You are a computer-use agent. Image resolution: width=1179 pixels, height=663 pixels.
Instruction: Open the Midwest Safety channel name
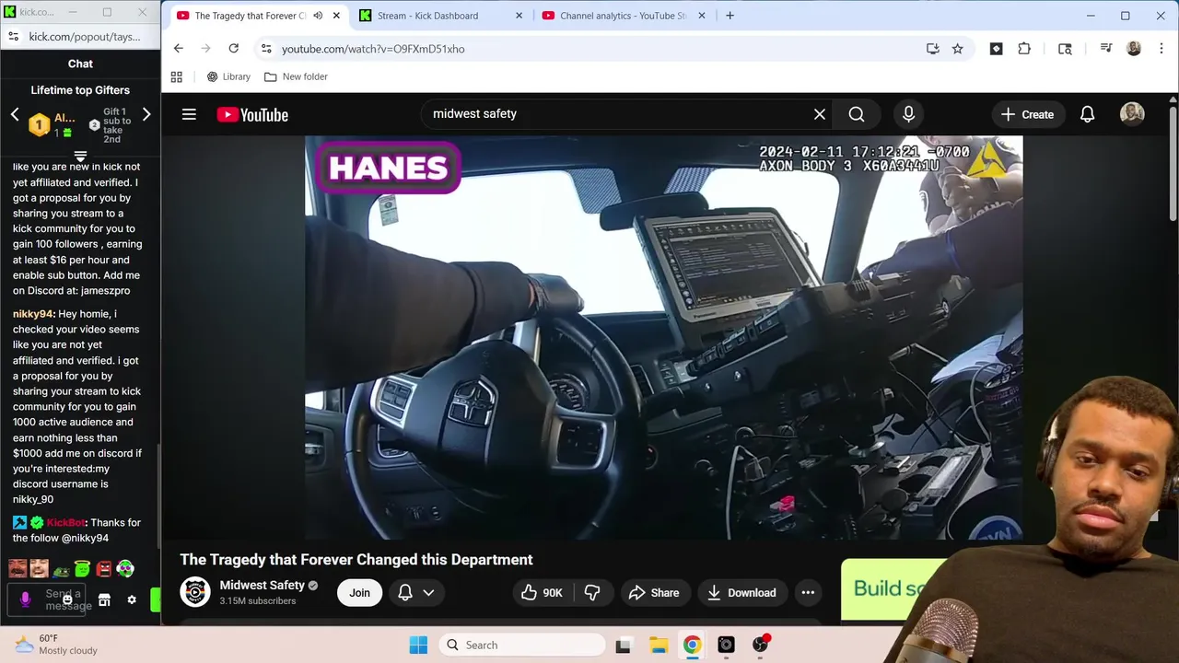pos(262,586)
